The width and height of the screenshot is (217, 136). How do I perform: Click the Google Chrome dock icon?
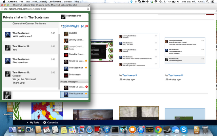(158, 130)
